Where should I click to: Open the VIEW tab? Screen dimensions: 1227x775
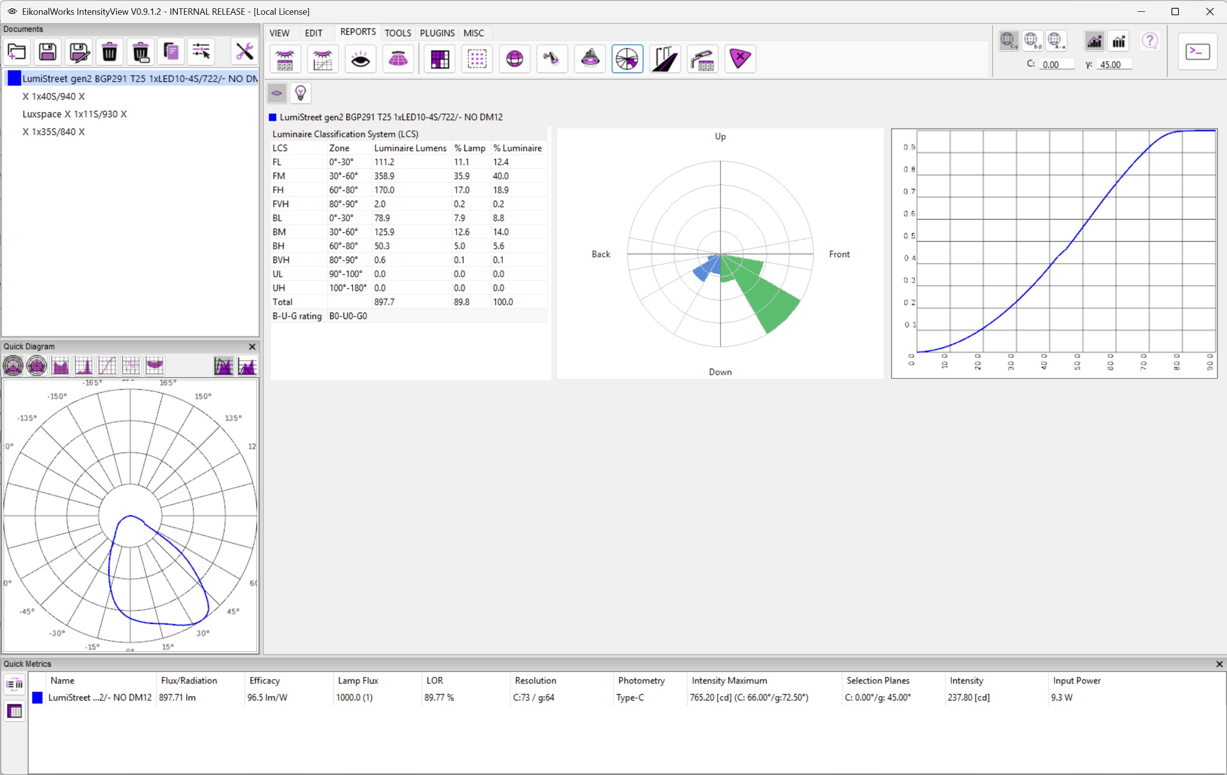point(280,33)
